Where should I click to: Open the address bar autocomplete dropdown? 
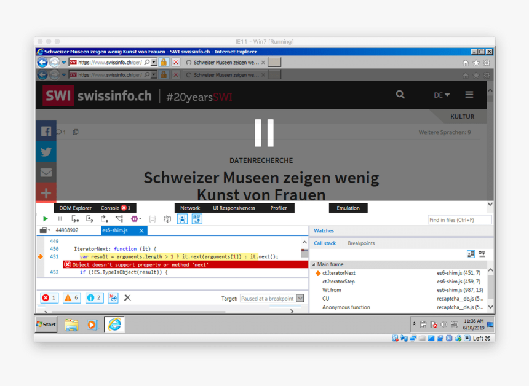coord(154,62)
